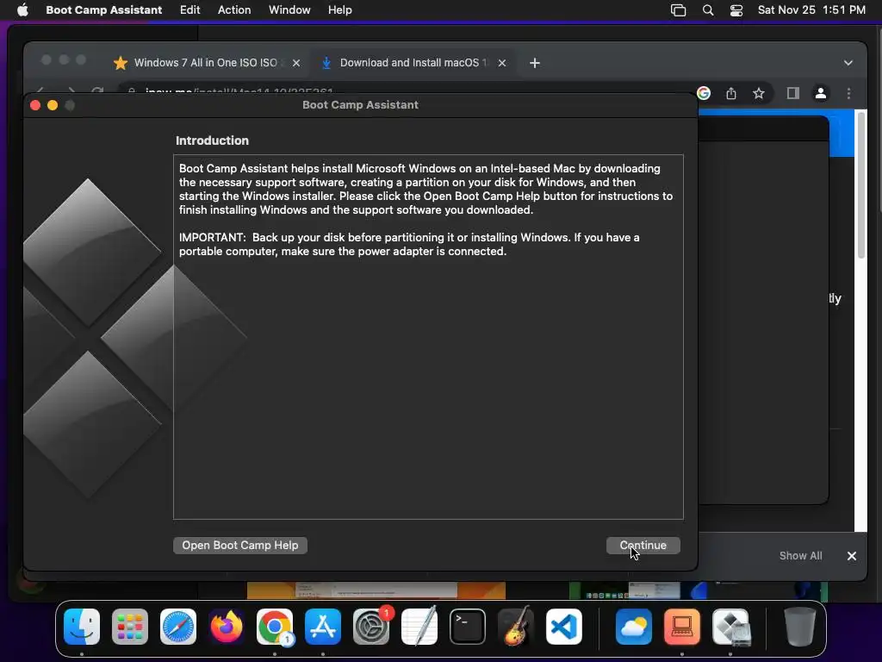Screen dimensions: 882x662
Task: Close the Windows 7 All in One ISO tab
Action: click(296, 63)
